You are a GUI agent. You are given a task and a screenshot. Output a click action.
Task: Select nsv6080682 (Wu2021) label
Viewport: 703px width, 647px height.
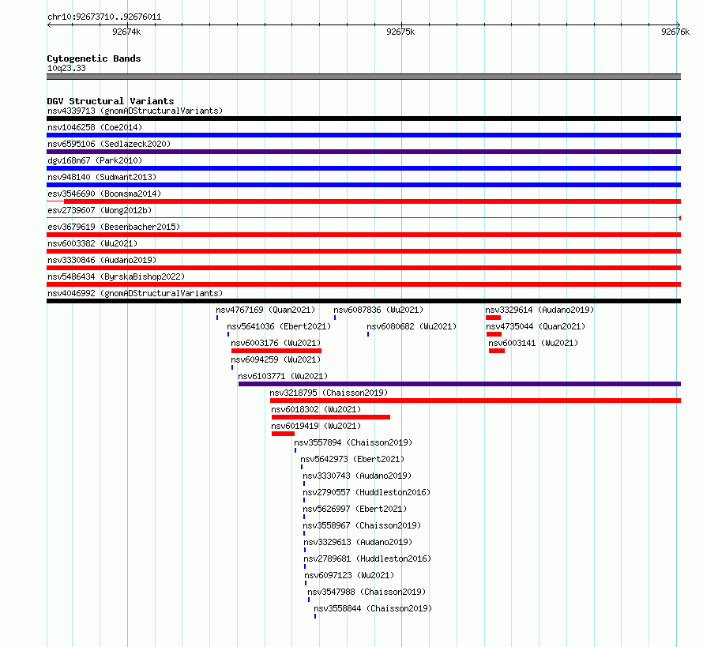coord(412,326)
